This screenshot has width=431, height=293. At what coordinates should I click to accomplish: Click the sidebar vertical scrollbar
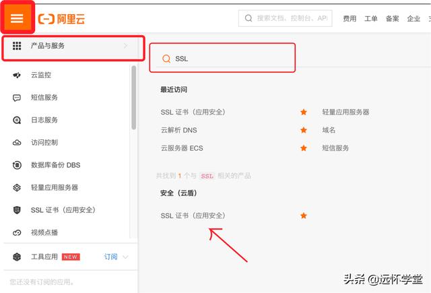(x=134, y=97)
